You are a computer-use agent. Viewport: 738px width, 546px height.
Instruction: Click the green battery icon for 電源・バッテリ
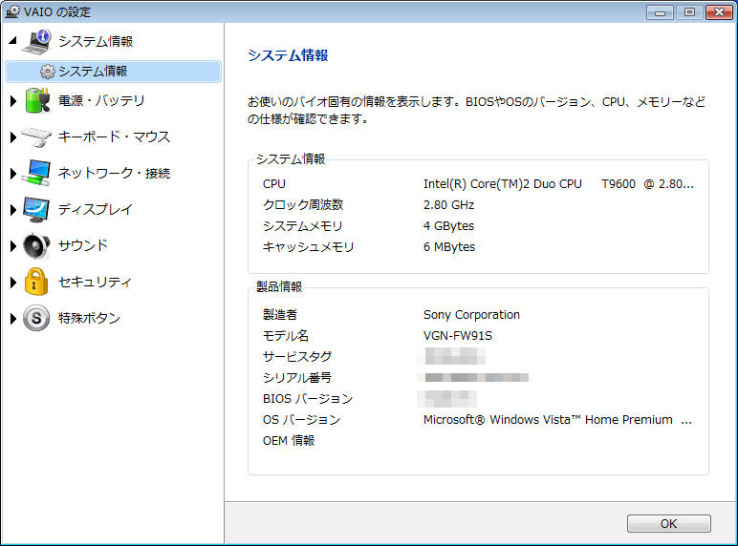(x=37, y=100)
